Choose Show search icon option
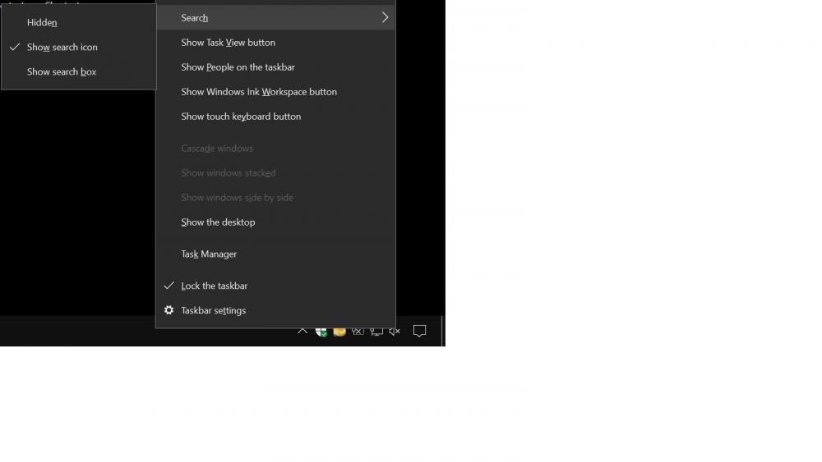The width and height of the screenshot is (822, 462). pos(79,47)
